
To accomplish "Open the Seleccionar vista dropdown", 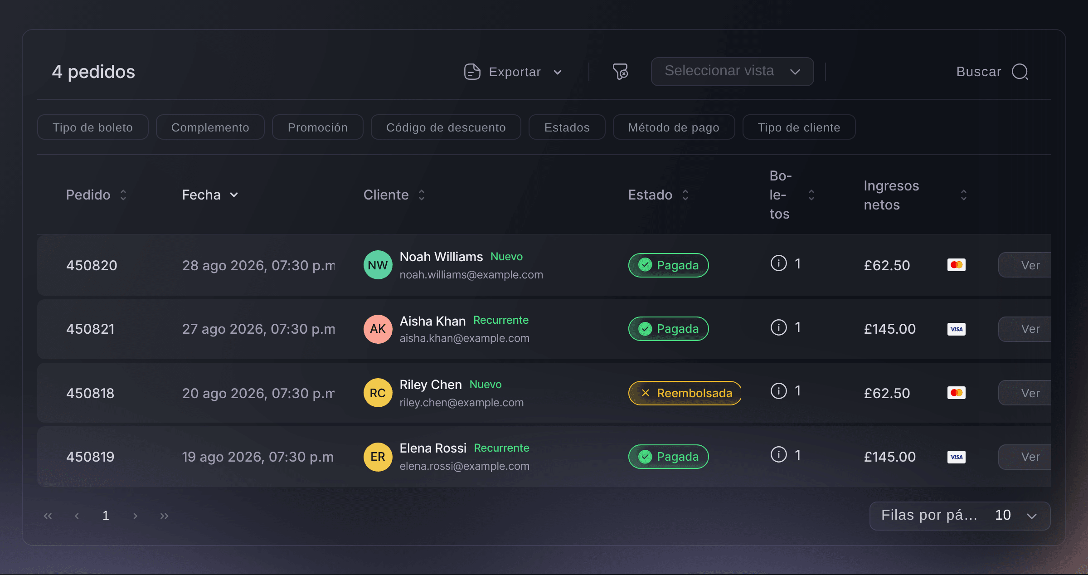I will [x=732, y=71].
